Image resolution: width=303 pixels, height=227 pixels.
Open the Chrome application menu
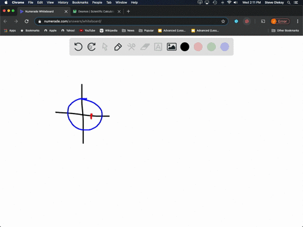[18, 3]
